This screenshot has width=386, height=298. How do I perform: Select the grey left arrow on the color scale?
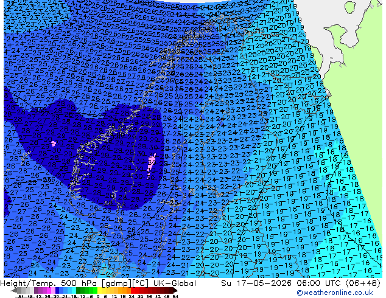click(x=14, y=291)
